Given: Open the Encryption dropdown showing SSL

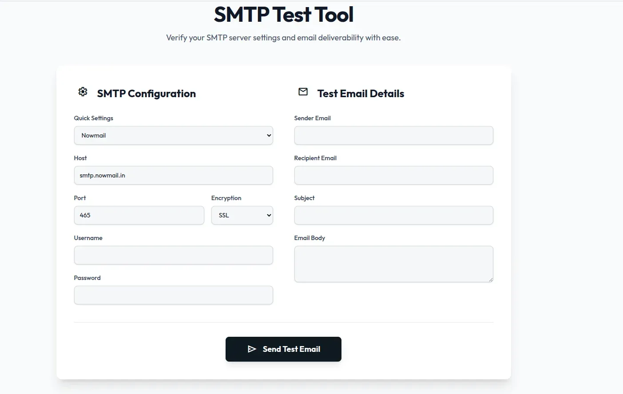Looking at the screenshot, I should (x=242, y=215).
